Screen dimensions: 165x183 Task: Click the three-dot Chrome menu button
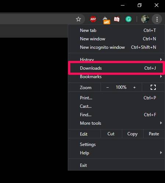tap(157, 19)
